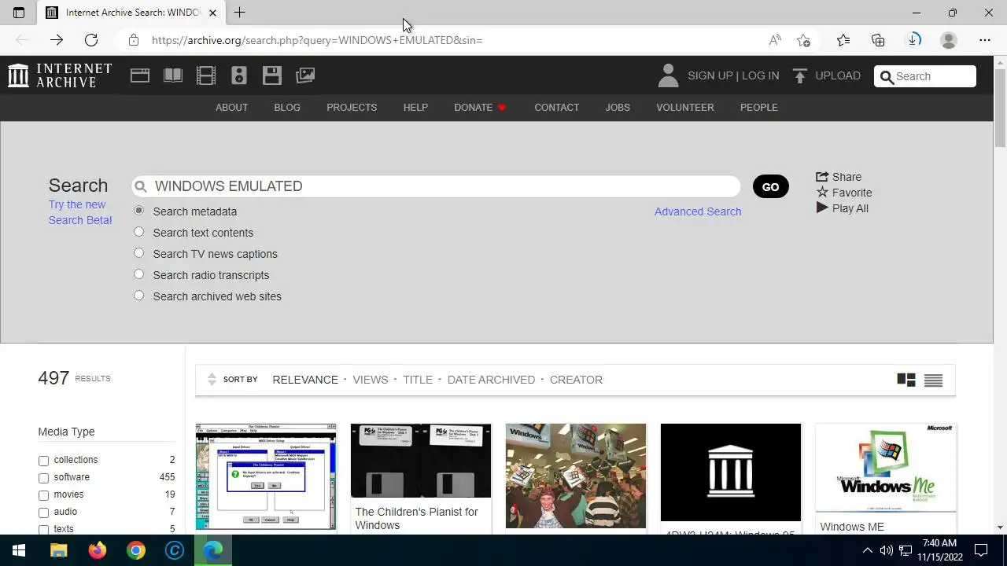Click SIGN UP link

pyautogui.click(x=710, y=75)
